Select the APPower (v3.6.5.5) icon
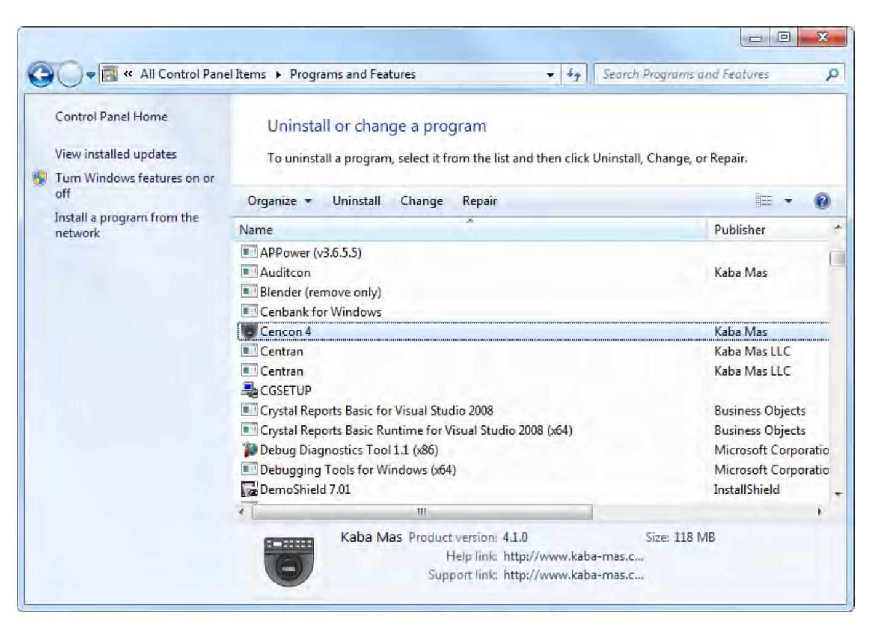 click(x=249, y=253)
